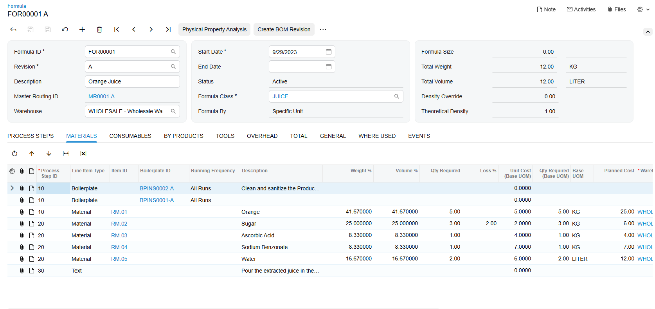Open the Where Used tab
655x309 pixels.
377,136
